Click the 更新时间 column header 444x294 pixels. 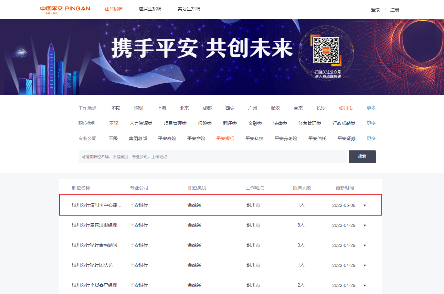345,188
